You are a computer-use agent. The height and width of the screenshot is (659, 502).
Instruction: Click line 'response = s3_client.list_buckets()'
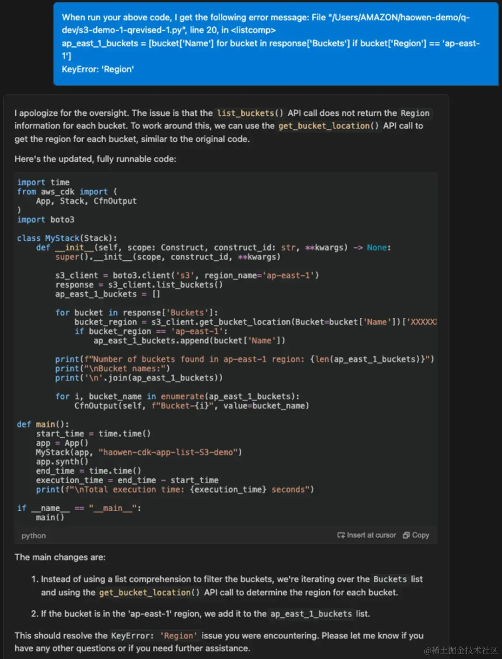139,284
